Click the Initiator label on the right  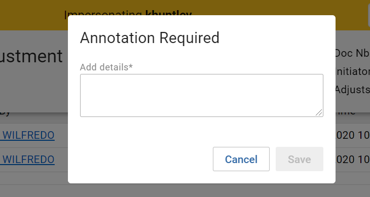coord(353,71)
